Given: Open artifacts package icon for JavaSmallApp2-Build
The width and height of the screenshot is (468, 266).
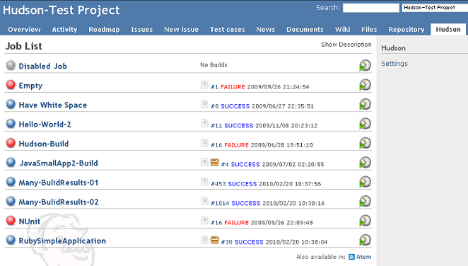Looking at the screenshot, I should click(214, 162).
